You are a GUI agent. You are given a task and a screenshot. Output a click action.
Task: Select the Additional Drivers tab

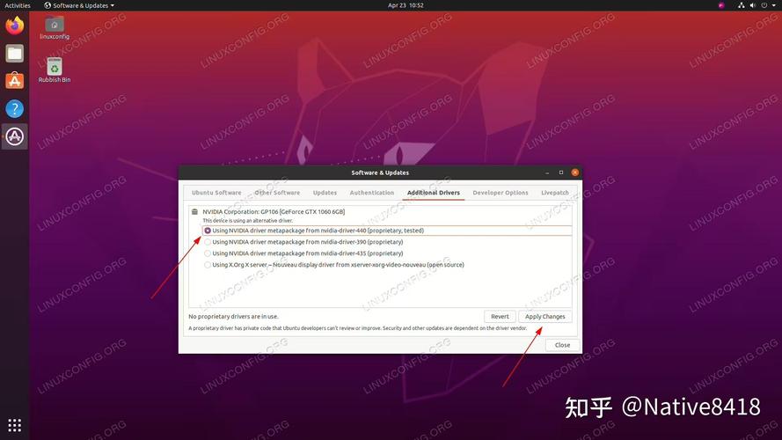[434, 193]
